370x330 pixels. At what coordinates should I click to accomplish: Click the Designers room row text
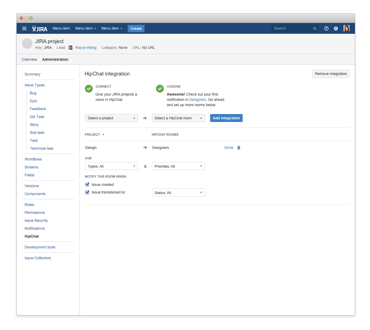point(160,148)
